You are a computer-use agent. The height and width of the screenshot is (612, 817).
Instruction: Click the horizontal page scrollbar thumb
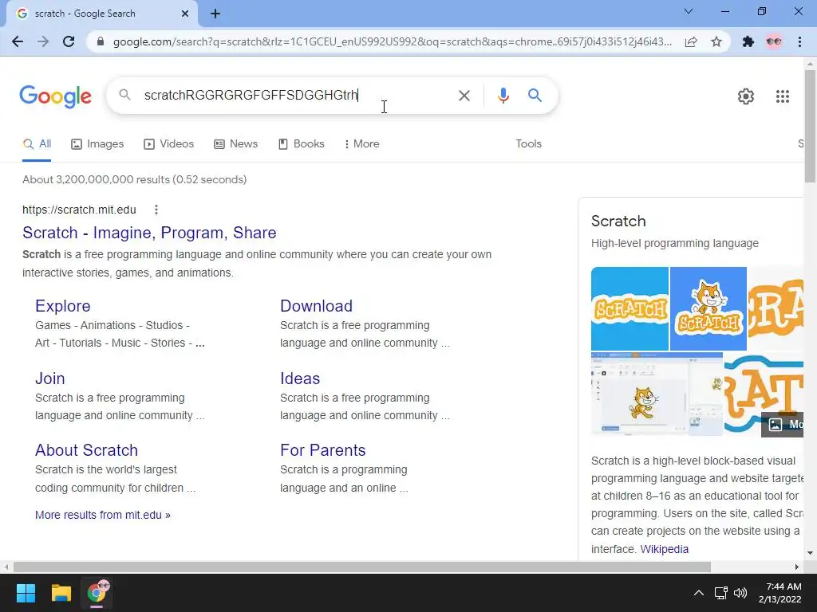coord(362,567)
